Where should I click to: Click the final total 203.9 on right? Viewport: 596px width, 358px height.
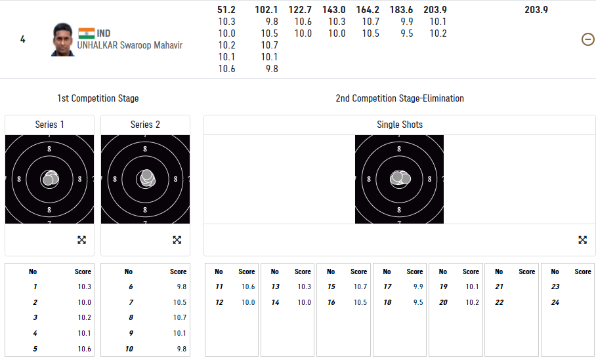[536, 10]
